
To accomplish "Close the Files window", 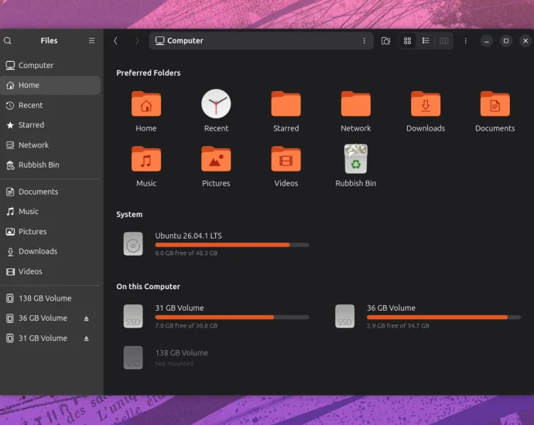I will pos(525,41).
